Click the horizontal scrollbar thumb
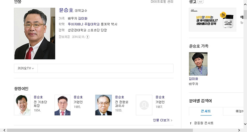Screen dimensions: 247x132 100,130
